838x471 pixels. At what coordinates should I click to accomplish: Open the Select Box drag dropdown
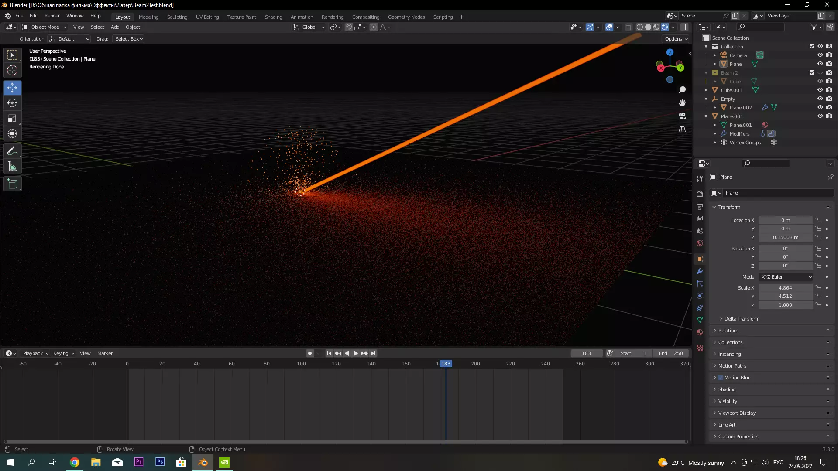coord(129,39)
